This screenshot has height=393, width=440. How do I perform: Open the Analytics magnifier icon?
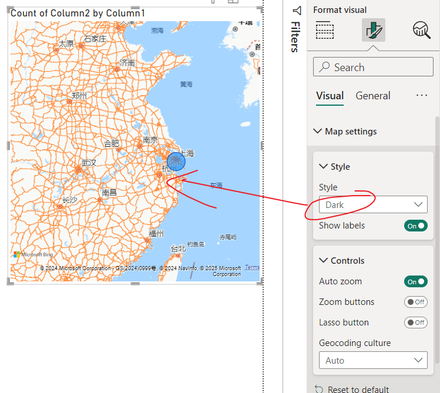tap(421, 30)
